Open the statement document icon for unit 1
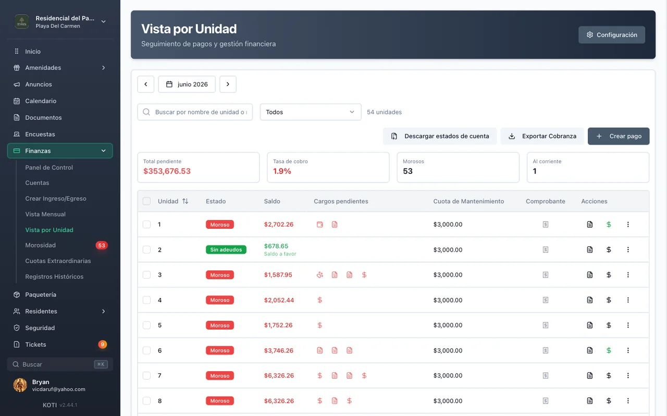Viewport: 667px width, 416px height. pos(590,225)
